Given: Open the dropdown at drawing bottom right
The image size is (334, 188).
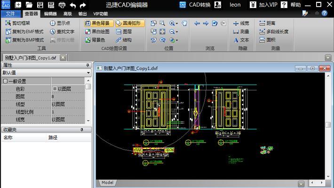Looking at the screenshot, I should coord(301,184).
